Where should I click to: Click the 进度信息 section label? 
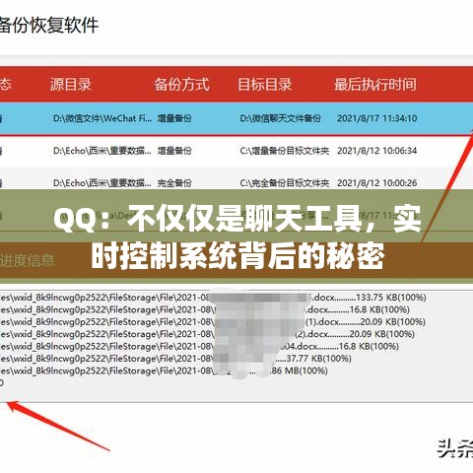click(x=27, y=260)
